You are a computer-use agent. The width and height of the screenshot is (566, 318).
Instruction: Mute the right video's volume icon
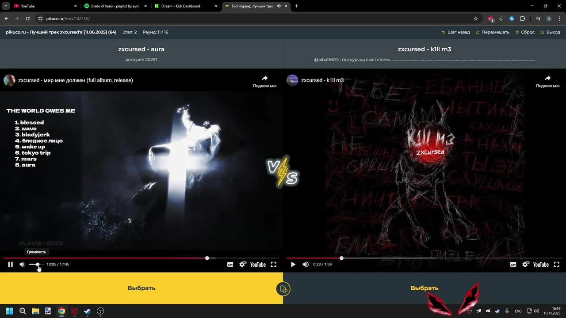click(x=306, y=265)
